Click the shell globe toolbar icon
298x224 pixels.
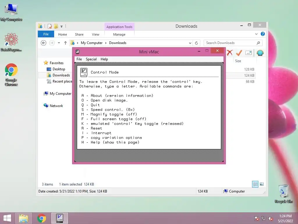260,53
